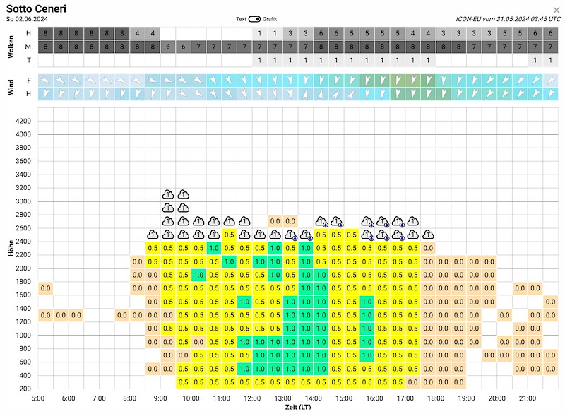This screenshot has height=414, width=565.
Task: Click the Grafik label next to the switch
Action: (270, 19)
